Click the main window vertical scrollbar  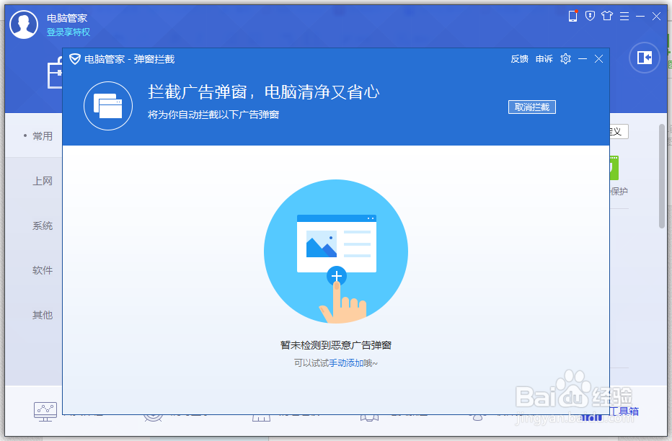[x=662, y=177]
